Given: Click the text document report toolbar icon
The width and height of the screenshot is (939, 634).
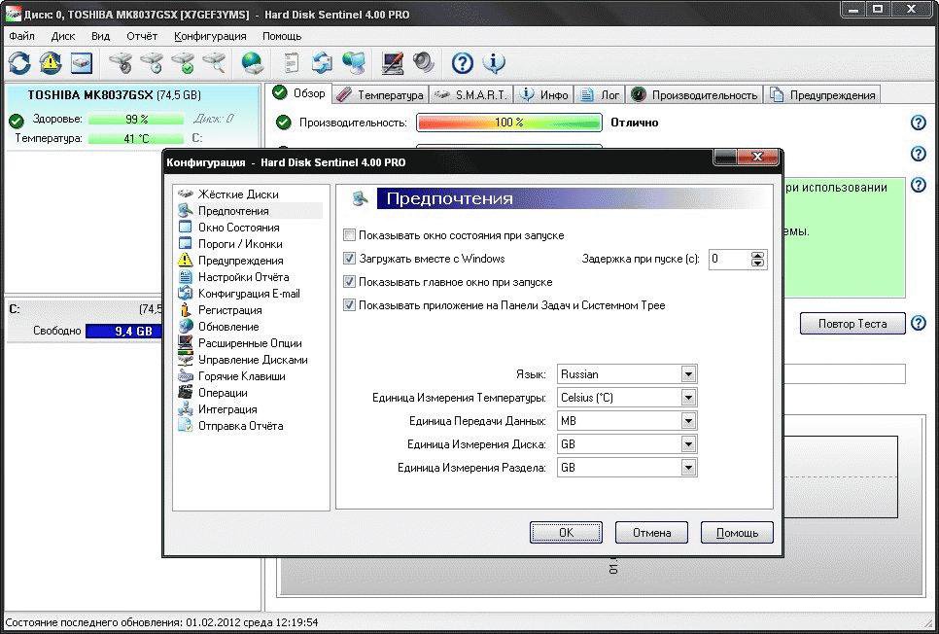Looking at the screenshot, I should pyautogui.click(x=292, y=63).
